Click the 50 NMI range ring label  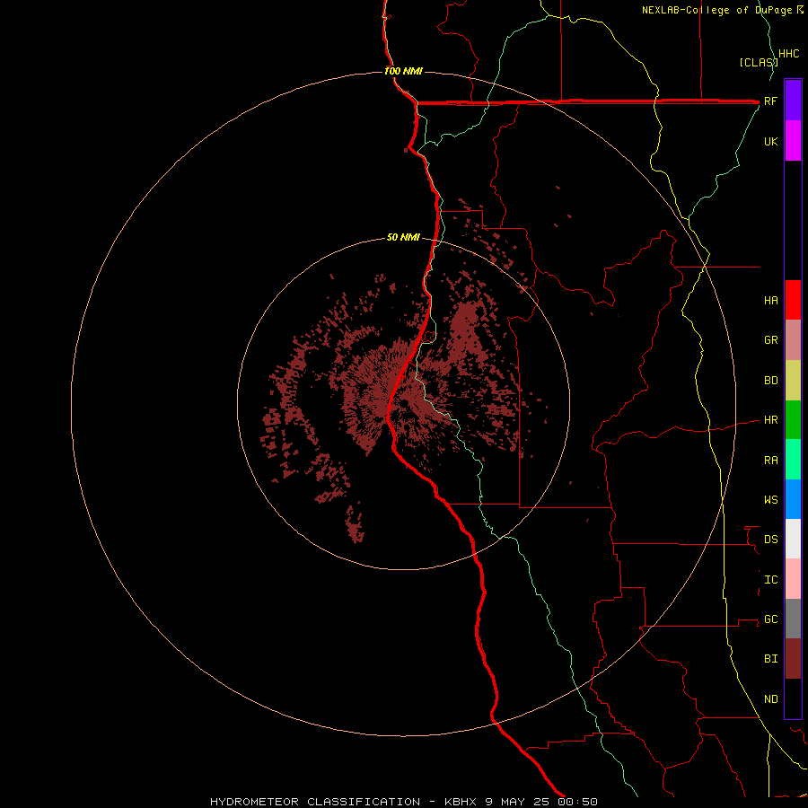click(x=403, y=238)
